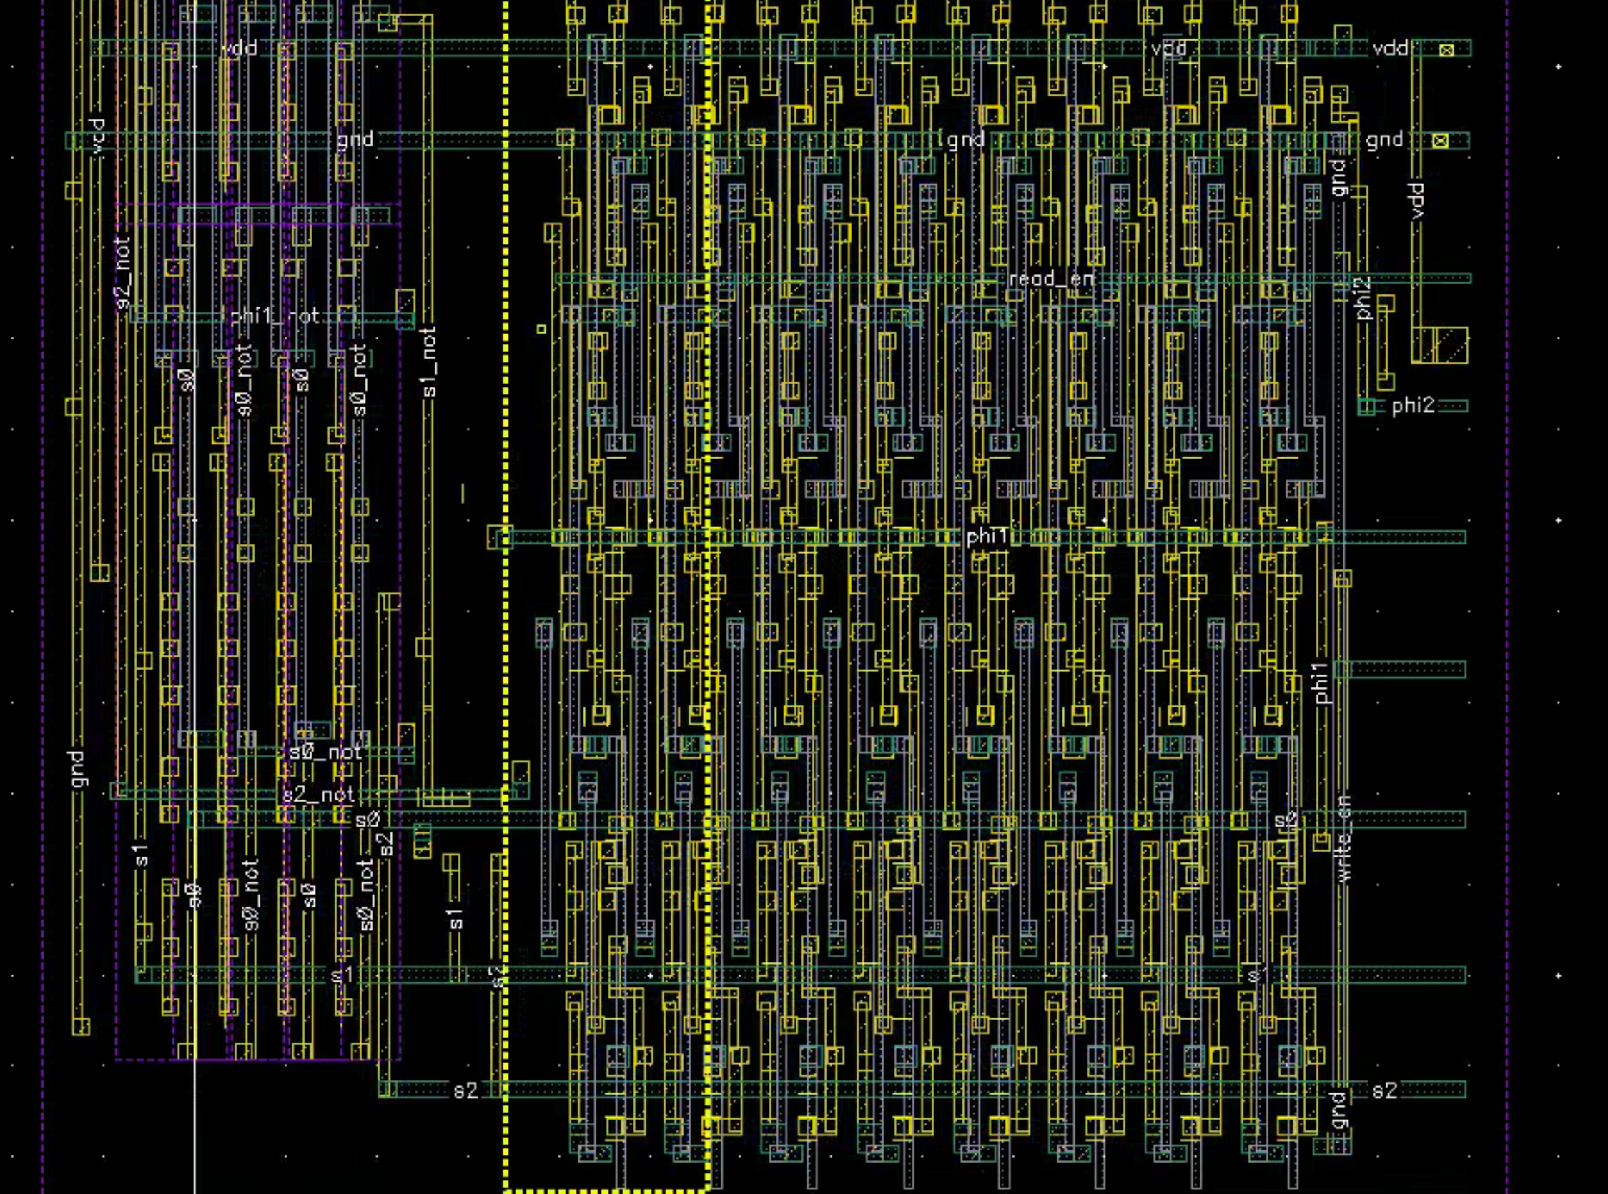Select the small isolated yellow square near read_en rail
This screenshot has height=1194, width=1608.
point(541,329)
